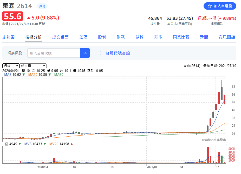The image size is (241, 174).
Task: Click the MV5 16433 legend label
Action: [x=33, y=144]
